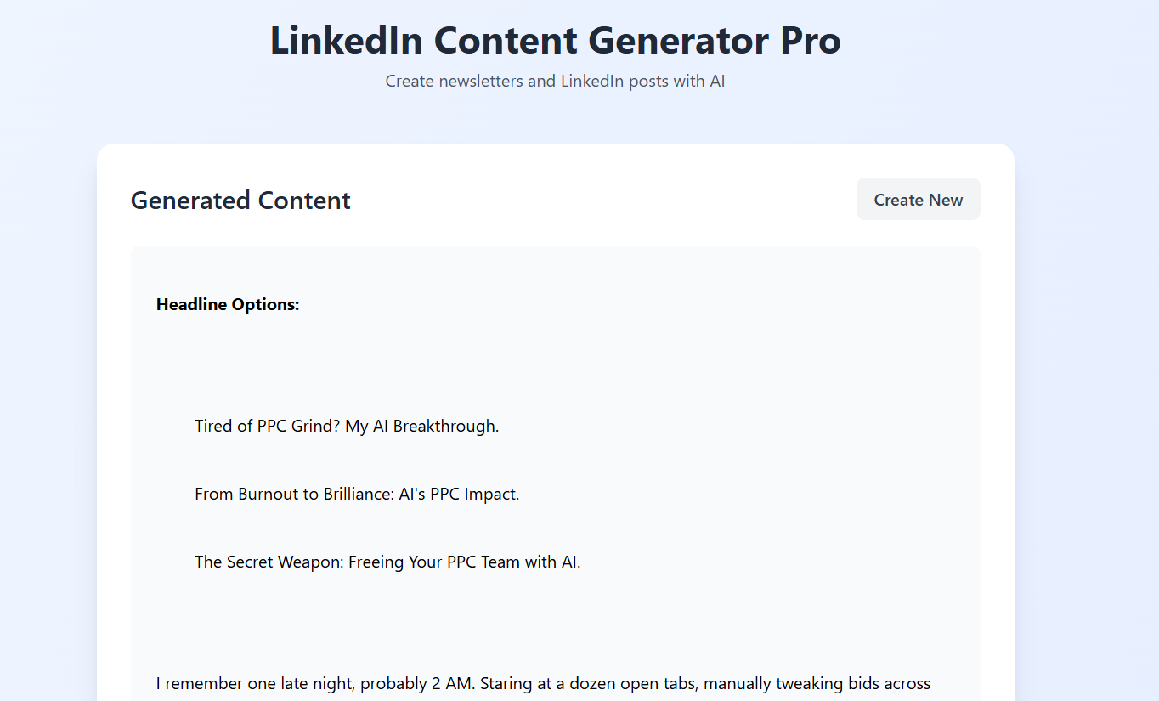Select the headline 'From Burnout to Brilliance: AI's PPC Impact.'
This screenshot has height=701, width=1159.
pos(357,494)
